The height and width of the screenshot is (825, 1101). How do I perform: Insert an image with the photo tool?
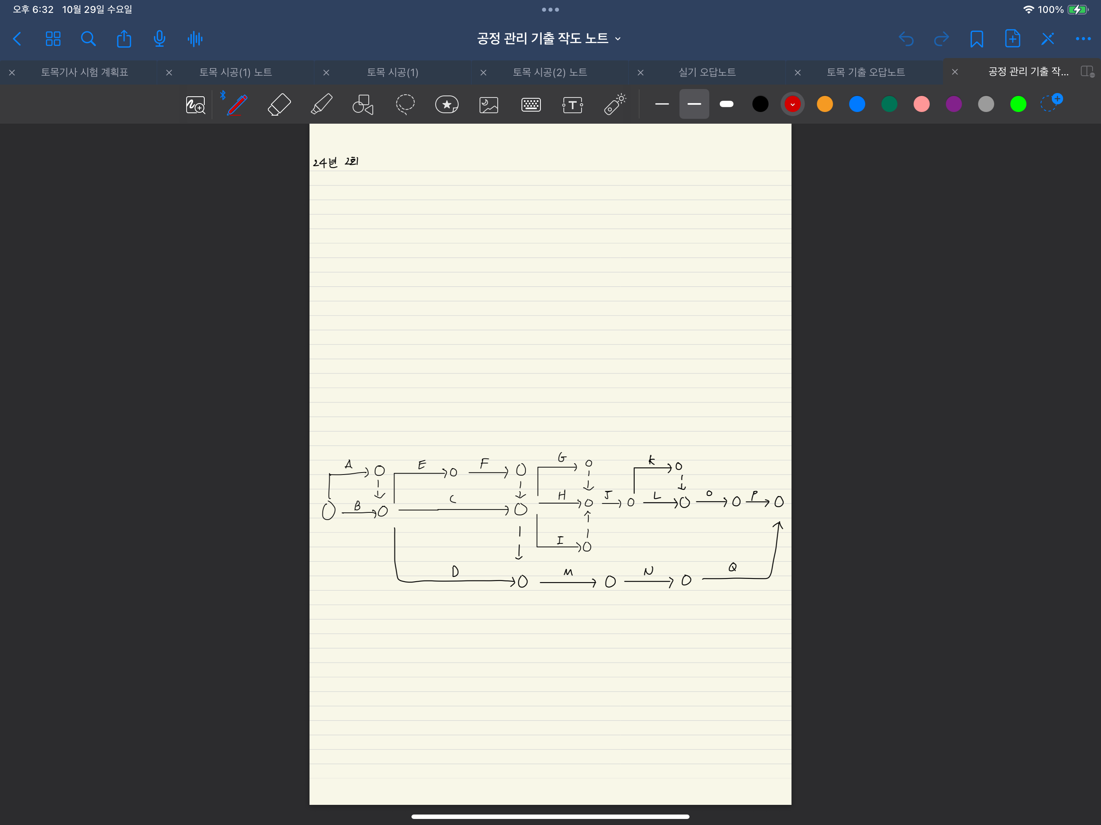click(489, 104)
